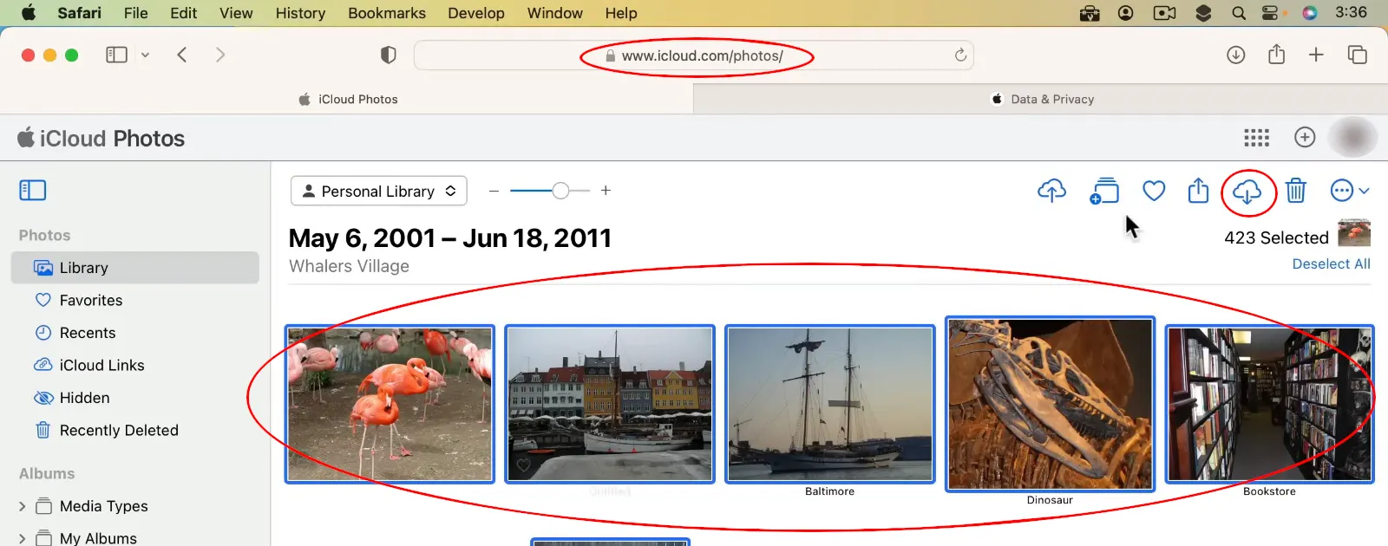The height and width of the screenshot is (546, 1388).
Task: Delete selected photos with trash icon
Action: 1296,191
